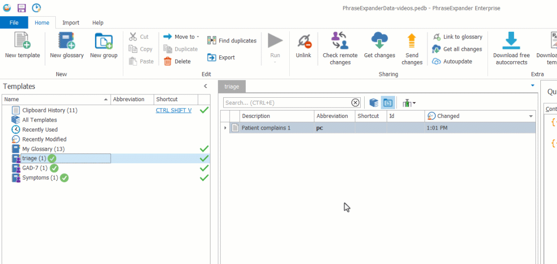The height and width of the screenshot is (264, 557).
Task: Click the Cut command
Action: (139, 37)
